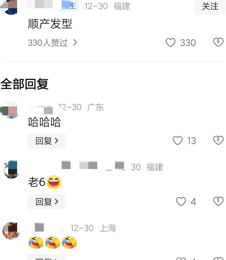Click the 全部回复 section heading
The width and height of the screenshot is (226, 260).
pyautogui.click(x=25, y=84)
